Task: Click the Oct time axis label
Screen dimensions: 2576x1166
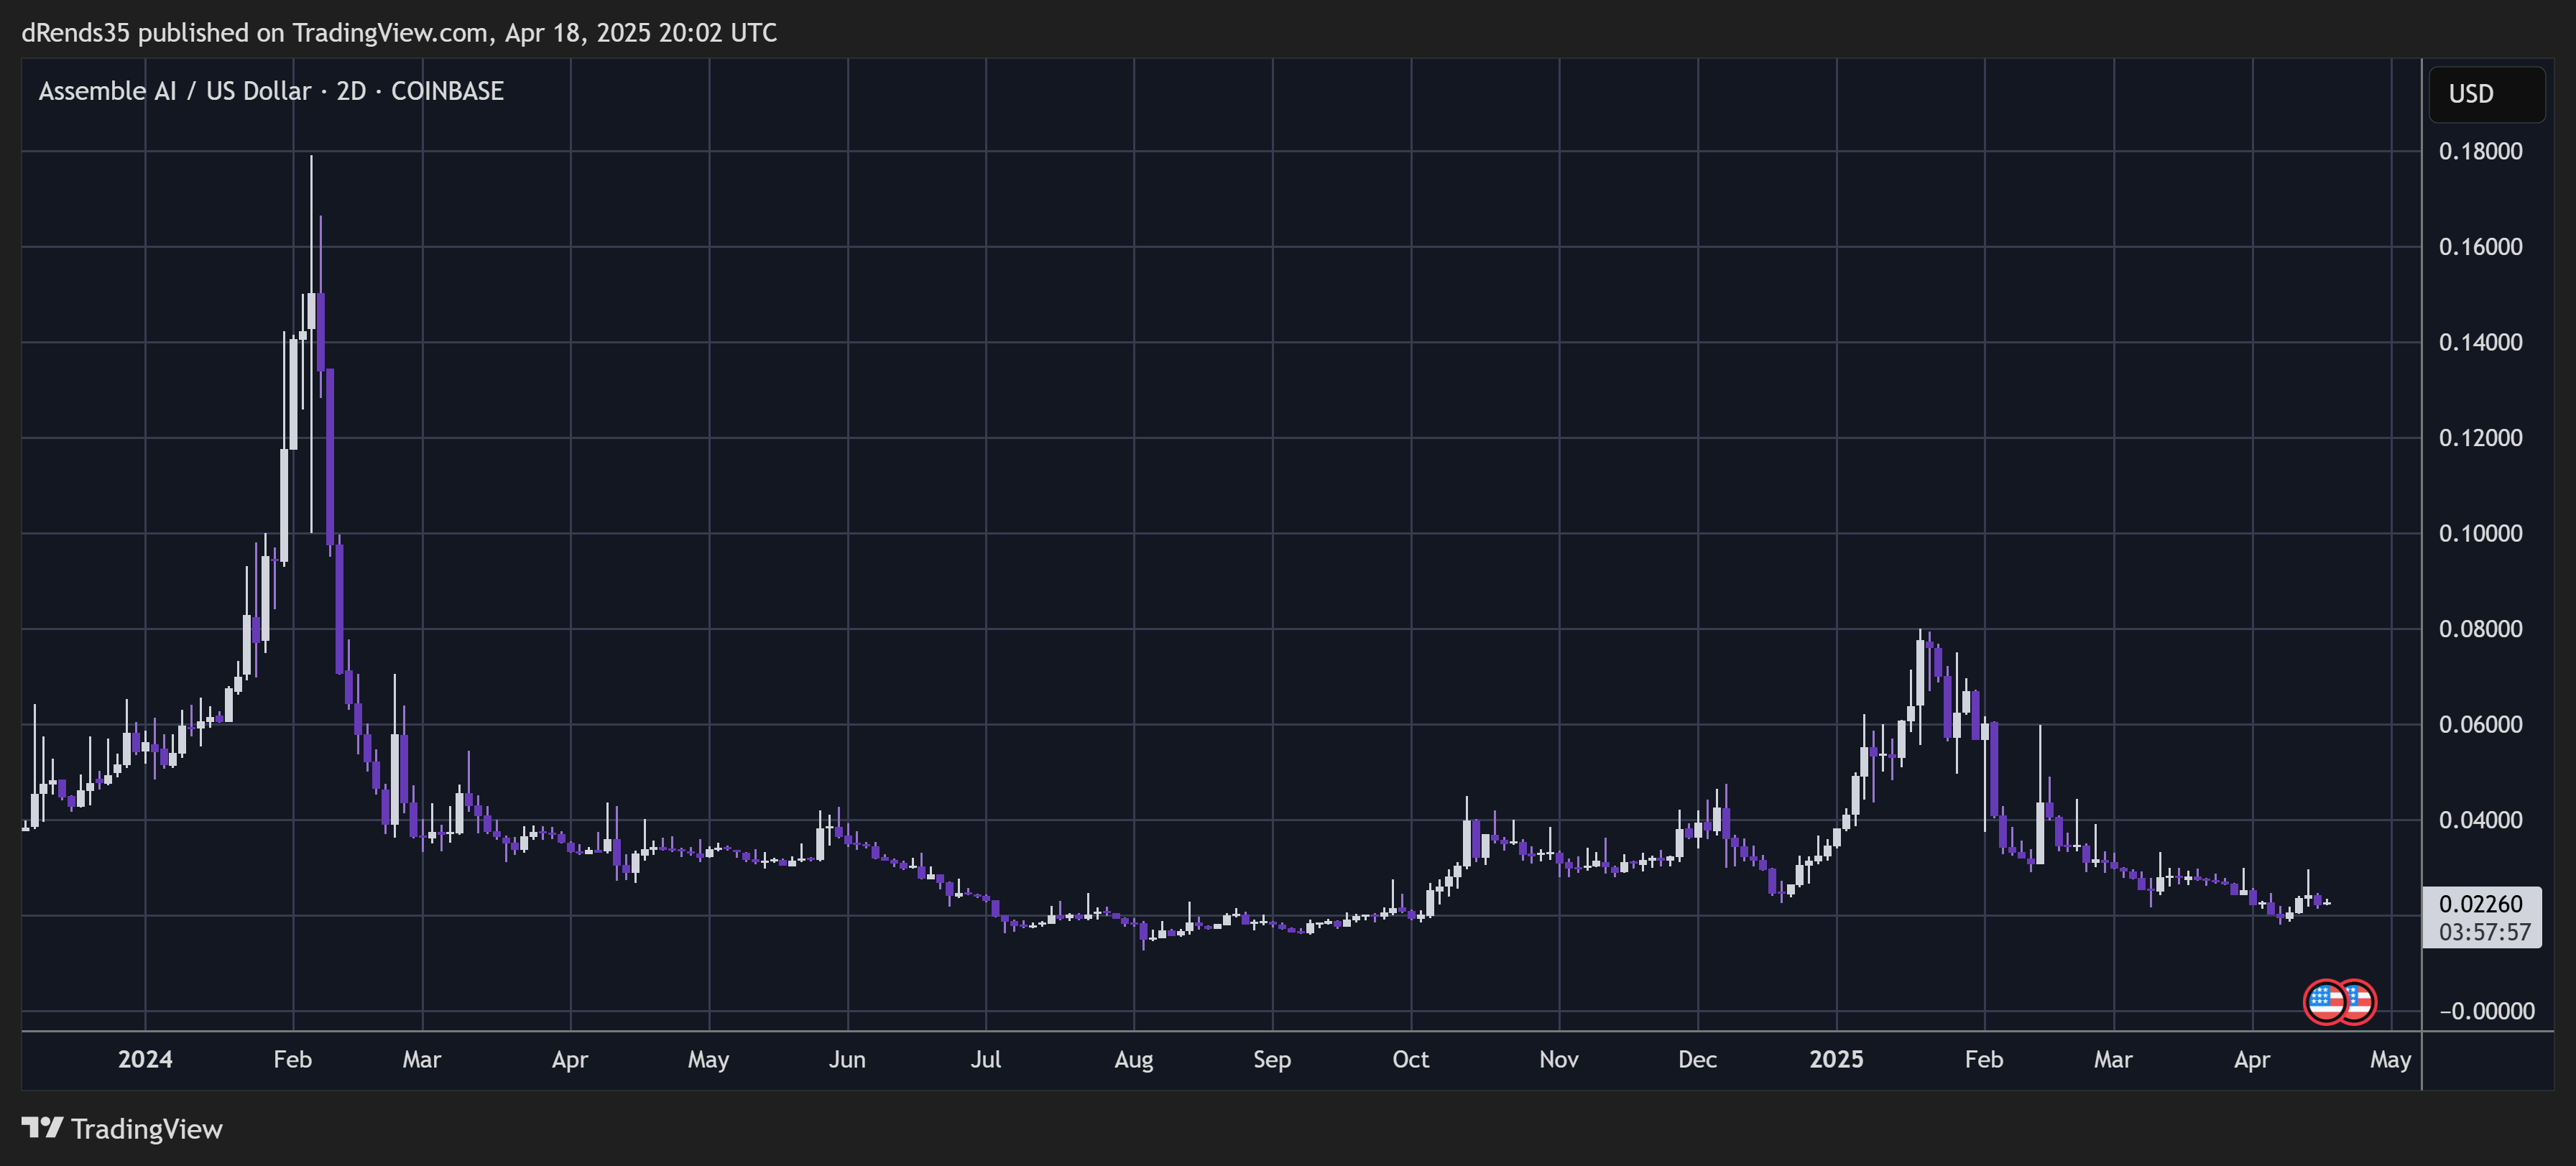Action: (x=1410, y=1060)
